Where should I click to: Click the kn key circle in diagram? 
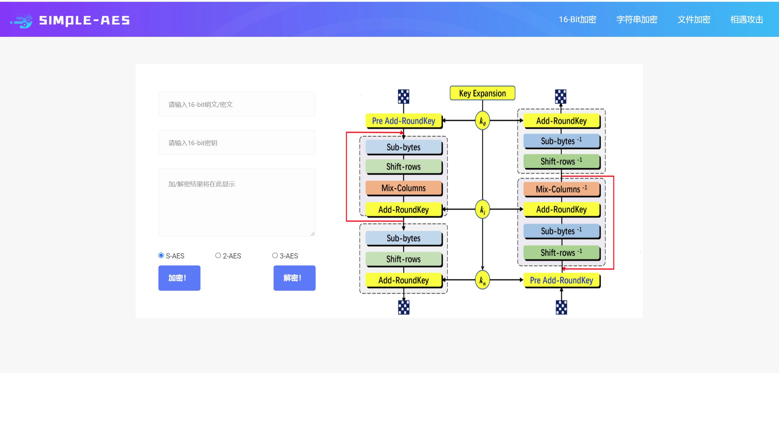point(482,280)
